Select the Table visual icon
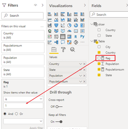This screenshot has width=128, height=129. [63, 37]
